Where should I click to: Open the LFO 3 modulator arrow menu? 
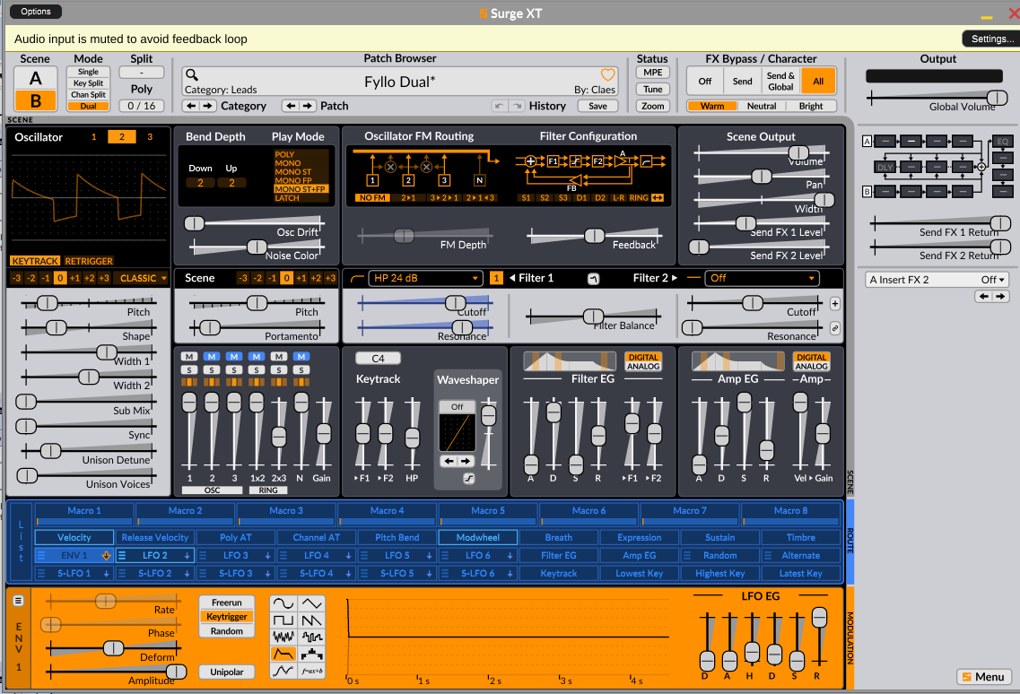click(x=267, y=555)
